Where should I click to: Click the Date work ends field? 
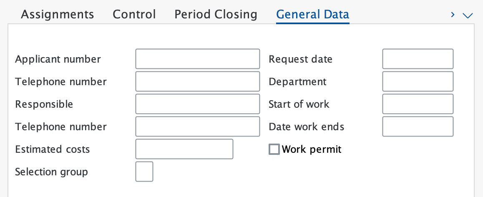418,126
